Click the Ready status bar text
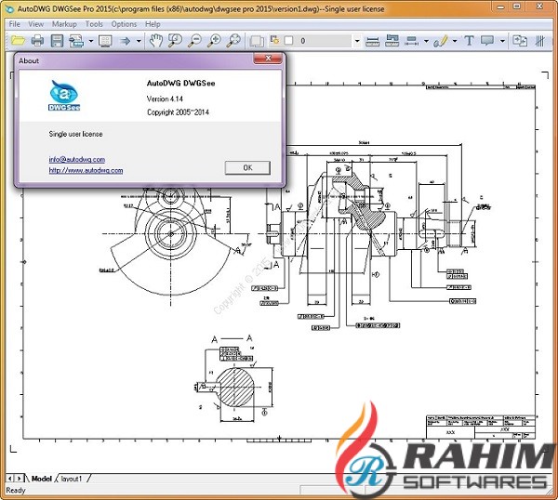This screenshot has width=558, height=500. (16, 491)
